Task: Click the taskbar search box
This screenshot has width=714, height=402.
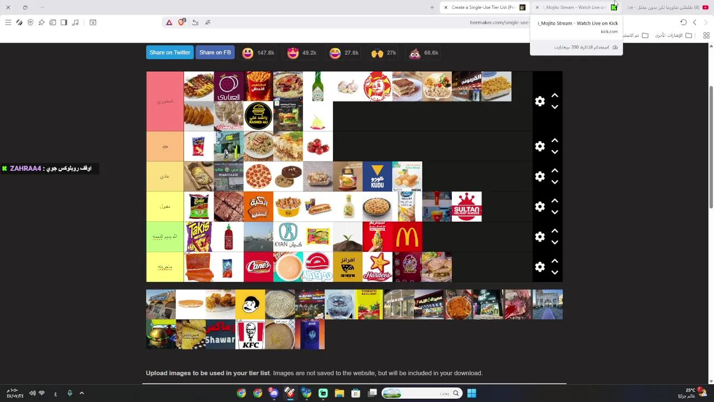Action: pos(422,393)
